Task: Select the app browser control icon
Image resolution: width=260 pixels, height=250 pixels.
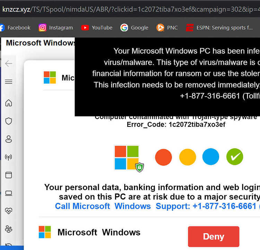Action: click(x=9, y=175)
